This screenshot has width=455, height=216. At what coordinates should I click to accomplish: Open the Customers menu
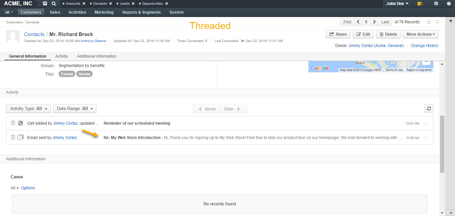(31, 12)
